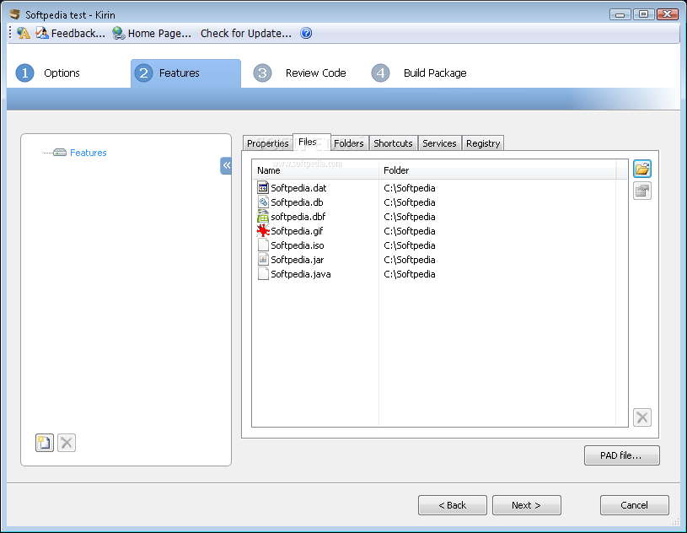Click the red splat Softpedia.gif icon
Image resolution: width=687 pixels, height=533 pixels.
point(263,230)
